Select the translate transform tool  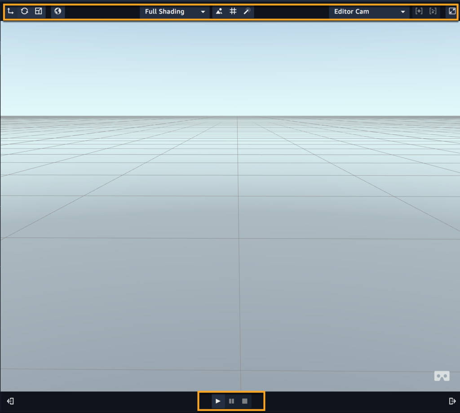tap(11, 11)
